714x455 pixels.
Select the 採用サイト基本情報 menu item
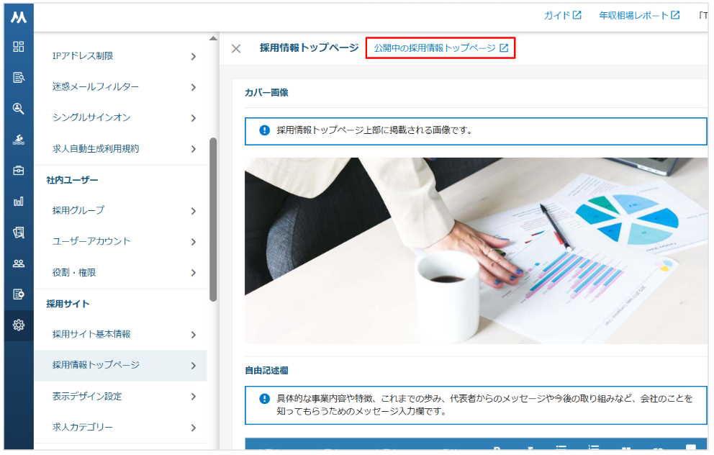point(121,335)
